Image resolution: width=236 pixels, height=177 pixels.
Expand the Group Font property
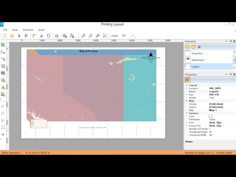(187, 126)
